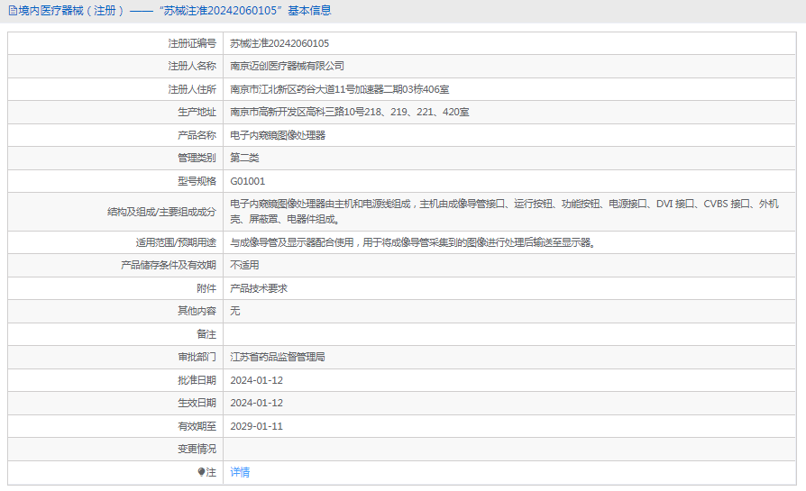Image resolution: width=806 pixels, height=491 pixels.
Task: Select other content value 无
Action: (235, 311)
